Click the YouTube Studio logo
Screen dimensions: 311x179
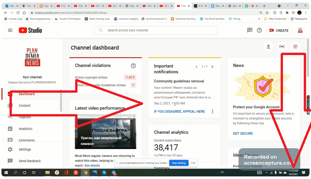pos(30,30)
